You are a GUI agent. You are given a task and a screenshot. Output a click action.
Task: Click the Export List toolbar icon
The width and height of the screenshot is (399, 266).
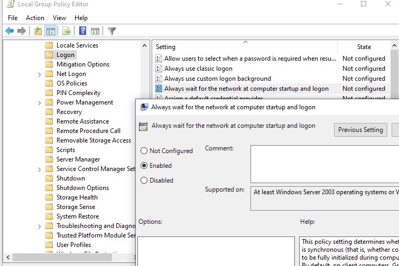pyautogui.click(x=67, y=31)
